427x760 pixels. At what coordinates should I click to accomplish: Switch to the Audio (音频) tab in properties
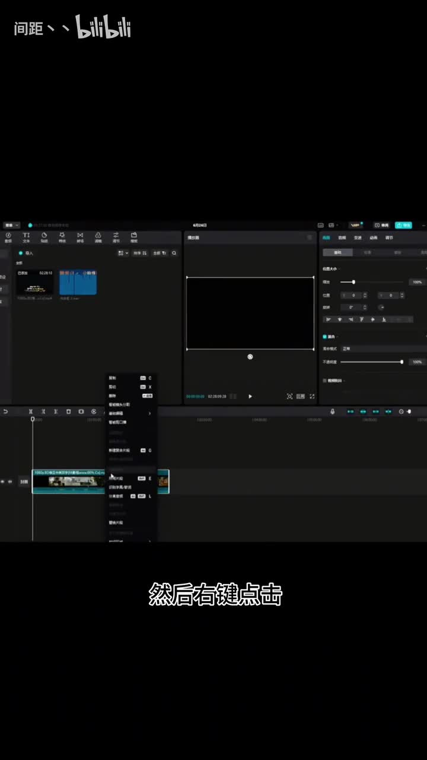342,237
